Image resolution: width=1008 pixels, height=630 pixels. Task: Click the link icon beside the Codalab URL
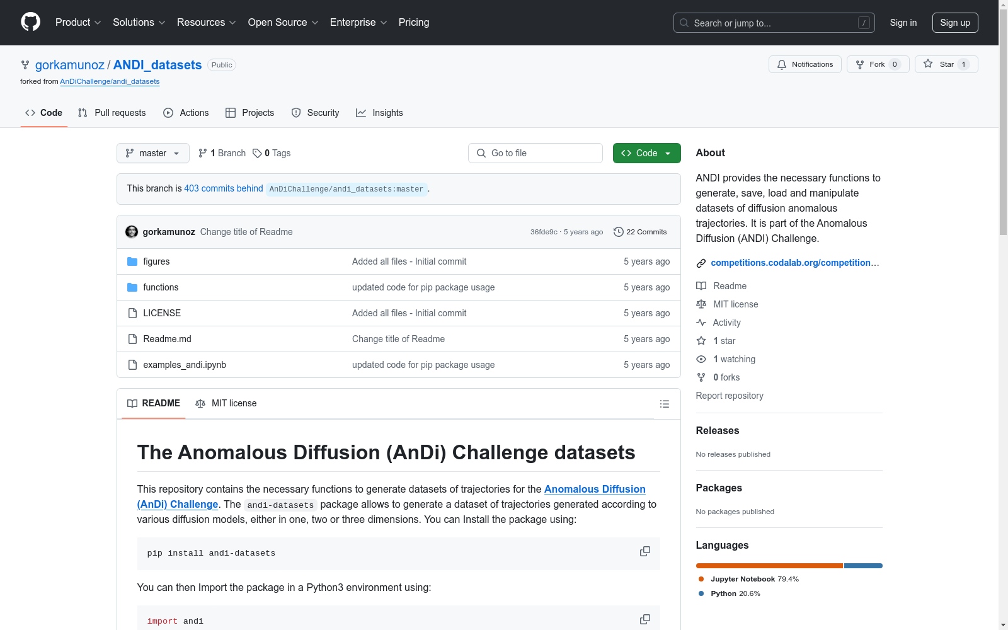[701, 263]
